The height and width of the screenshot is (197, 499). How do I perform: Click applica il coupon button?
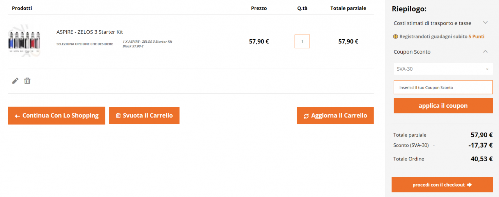[x=443, y=106]
